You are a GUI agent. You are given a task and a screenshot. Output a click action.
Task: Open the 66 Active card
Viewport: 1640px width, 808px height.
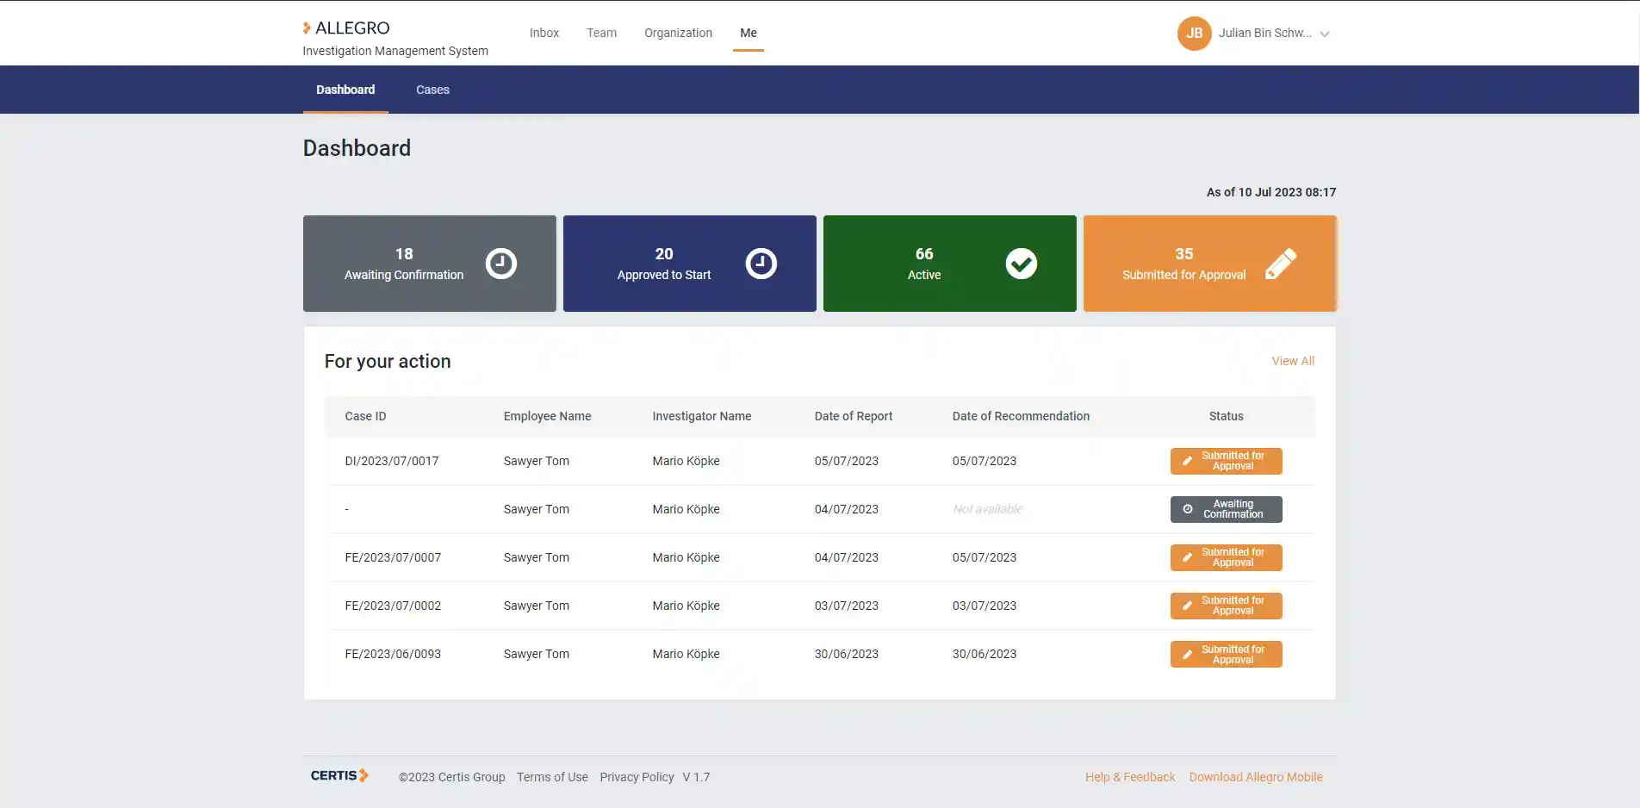coord(950,264)
